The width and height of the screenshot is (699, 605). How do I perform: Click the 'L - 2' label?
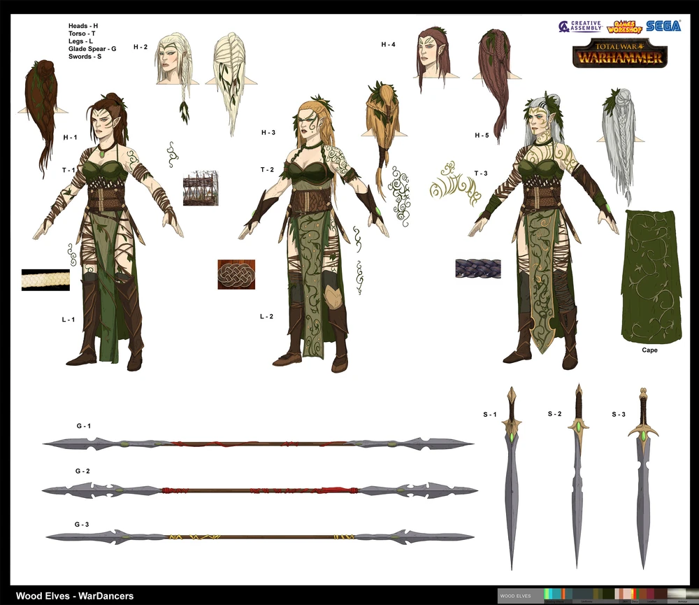point(266,316)
